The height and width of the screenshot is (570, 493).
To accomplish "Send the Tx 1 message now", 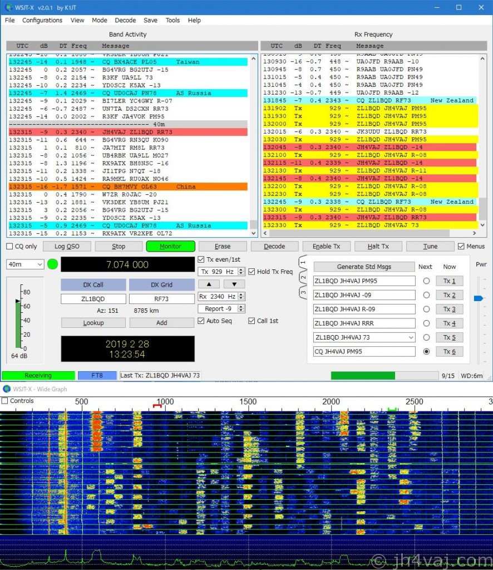I will [450, 281].
